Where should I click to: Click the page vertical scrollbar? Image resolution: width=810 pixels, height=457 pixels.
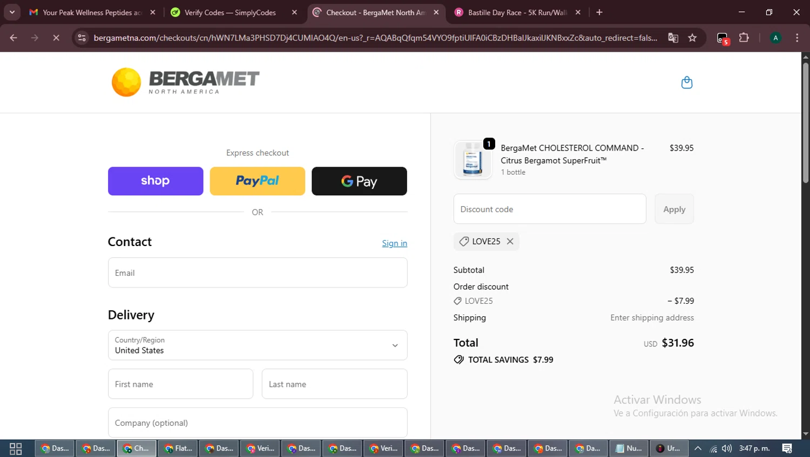pos(806,122)
